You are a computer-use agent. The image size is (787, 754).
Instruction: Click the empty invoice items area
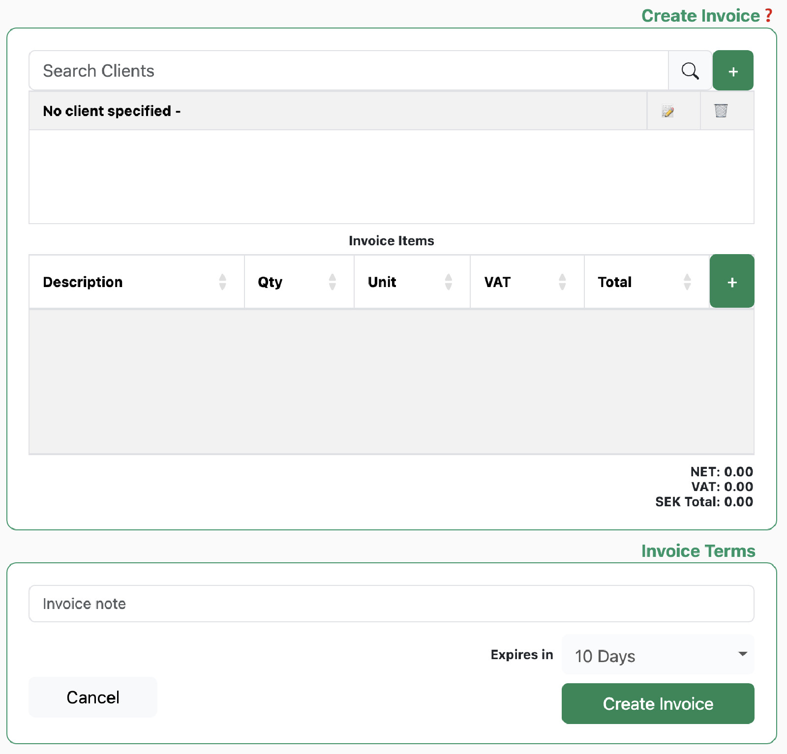coord(392,381)
